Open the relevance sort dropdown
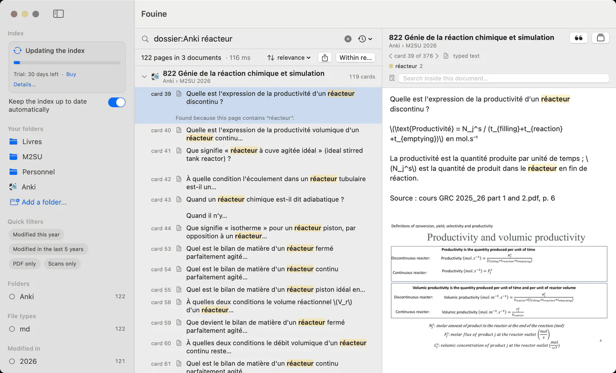 (289, 58)
